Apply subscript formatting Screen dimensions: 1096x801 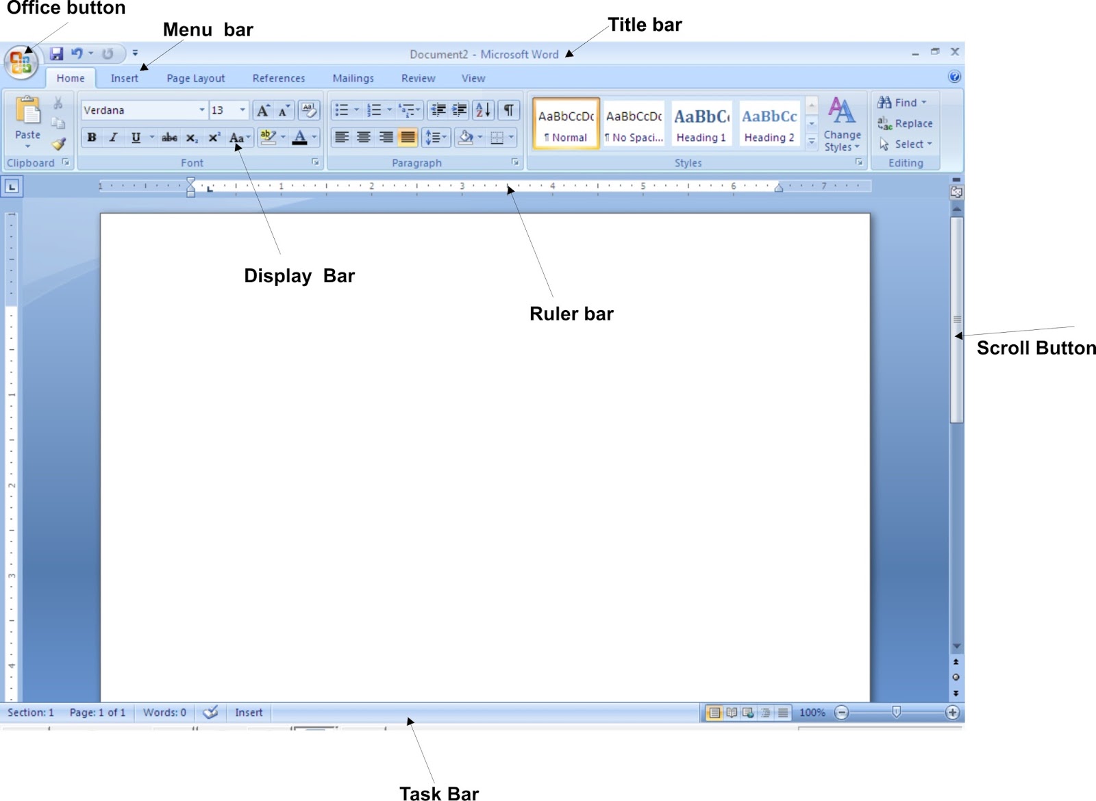(x=192, y=138)
